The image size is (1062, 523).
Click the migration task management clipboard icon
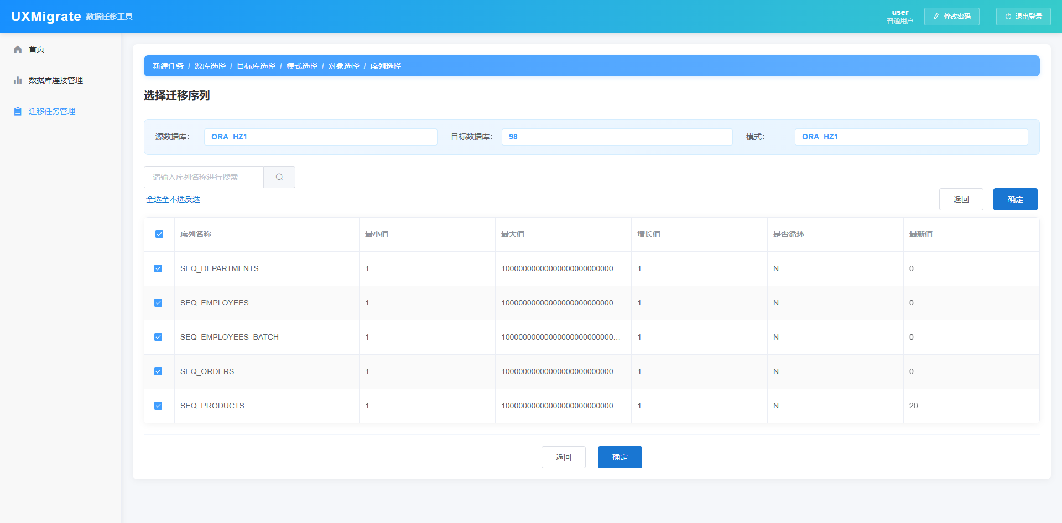(x=18, y=111)
